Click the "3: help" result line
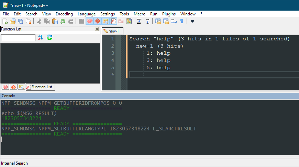 (x=158, y=60)
